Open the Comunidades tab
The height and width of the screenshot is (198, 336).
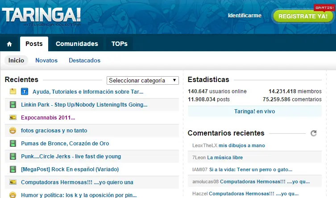[77, 44]
